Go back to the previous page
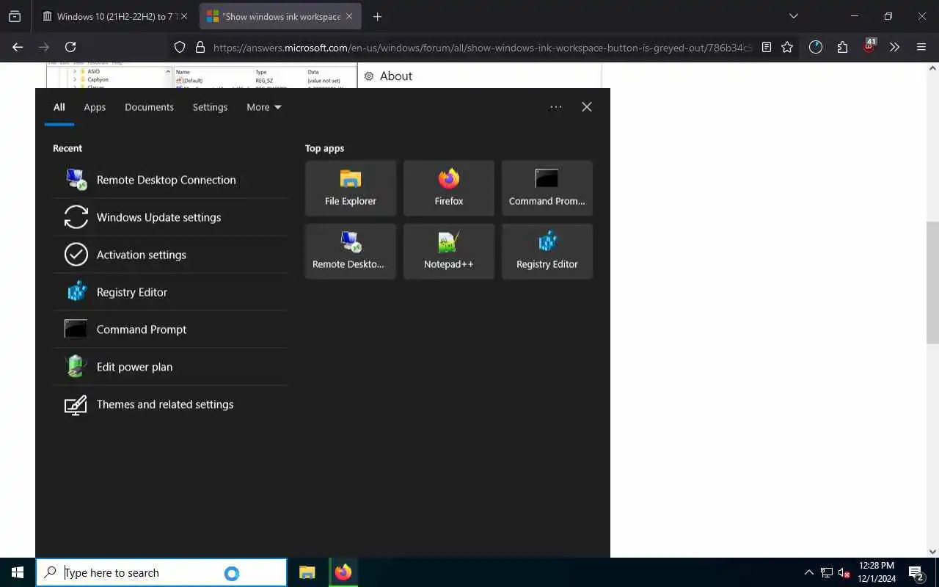 [18, 47]
